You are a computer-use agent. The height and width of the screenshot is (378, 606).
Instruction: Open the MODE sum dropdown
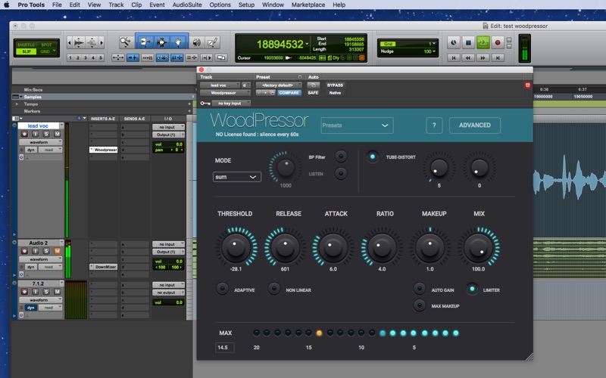237,176
